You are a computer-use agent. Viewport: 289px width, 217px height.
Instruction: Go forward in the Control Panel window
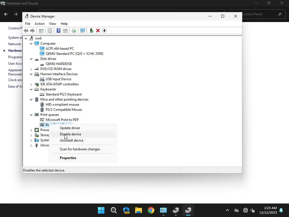[x=16, y=14]
